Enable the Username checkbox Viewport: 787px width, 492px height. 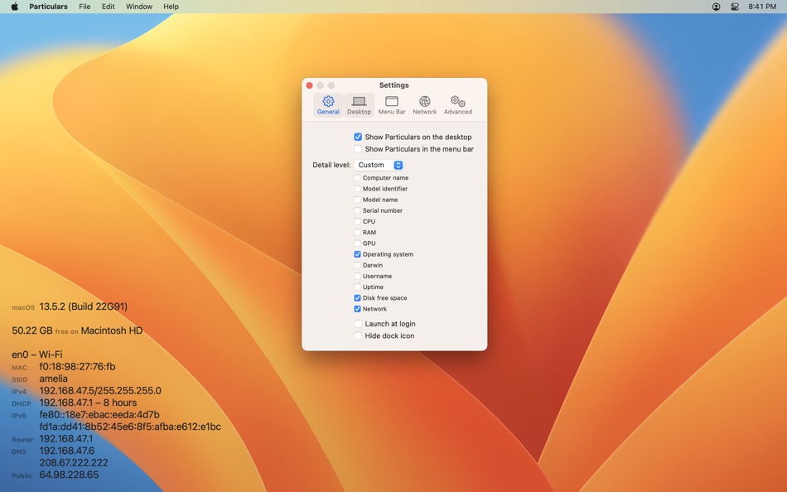click(357, 276)
